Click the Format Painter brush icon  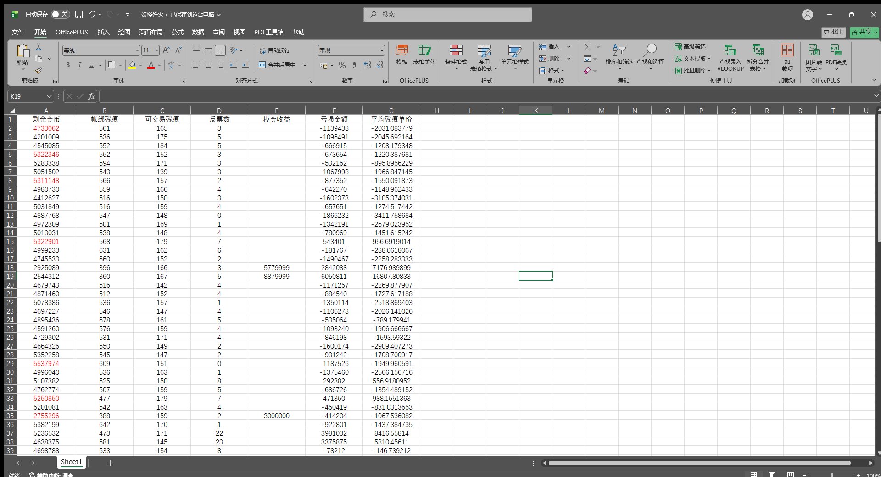(39, 70)
